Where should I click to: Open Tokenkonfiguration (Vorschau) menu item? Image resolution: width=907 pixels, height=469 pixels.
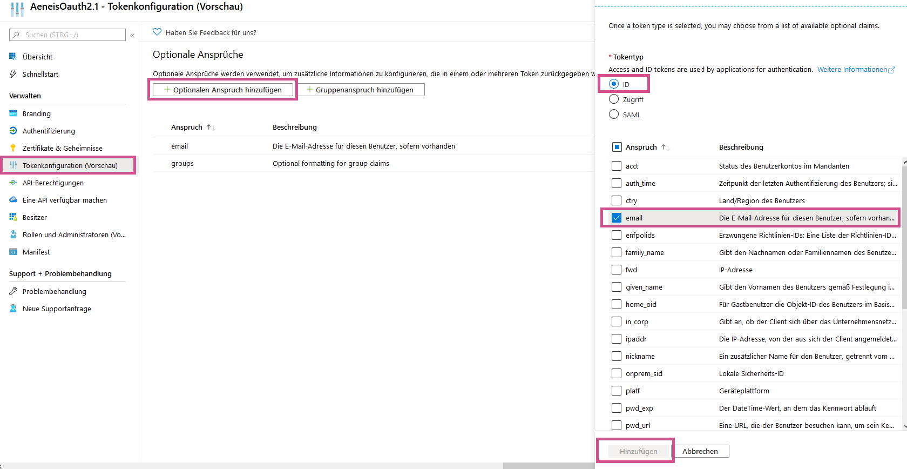tap(70, 165)
